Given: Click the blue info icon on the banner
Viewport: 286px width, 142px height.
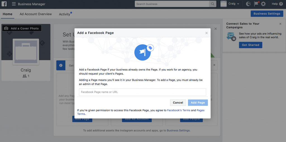Looking at the screenshot, I should click(x=61, y=65).
